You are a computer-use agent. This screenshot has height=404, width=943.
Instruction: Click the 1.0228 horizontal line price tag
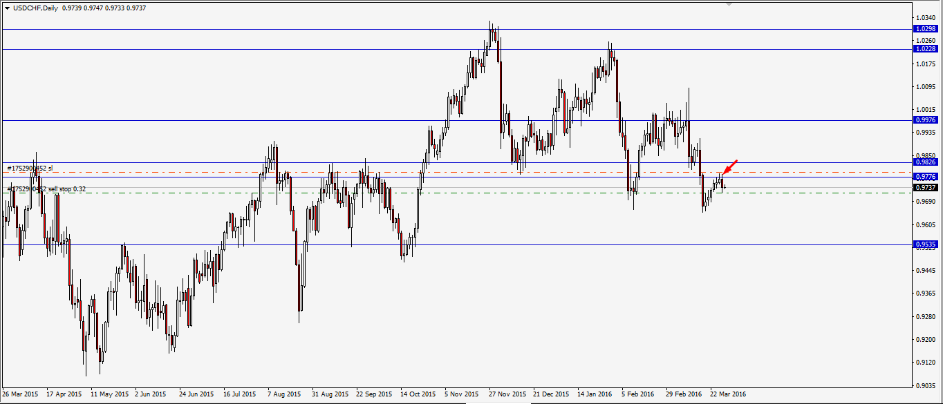click(x=925, y=49)
